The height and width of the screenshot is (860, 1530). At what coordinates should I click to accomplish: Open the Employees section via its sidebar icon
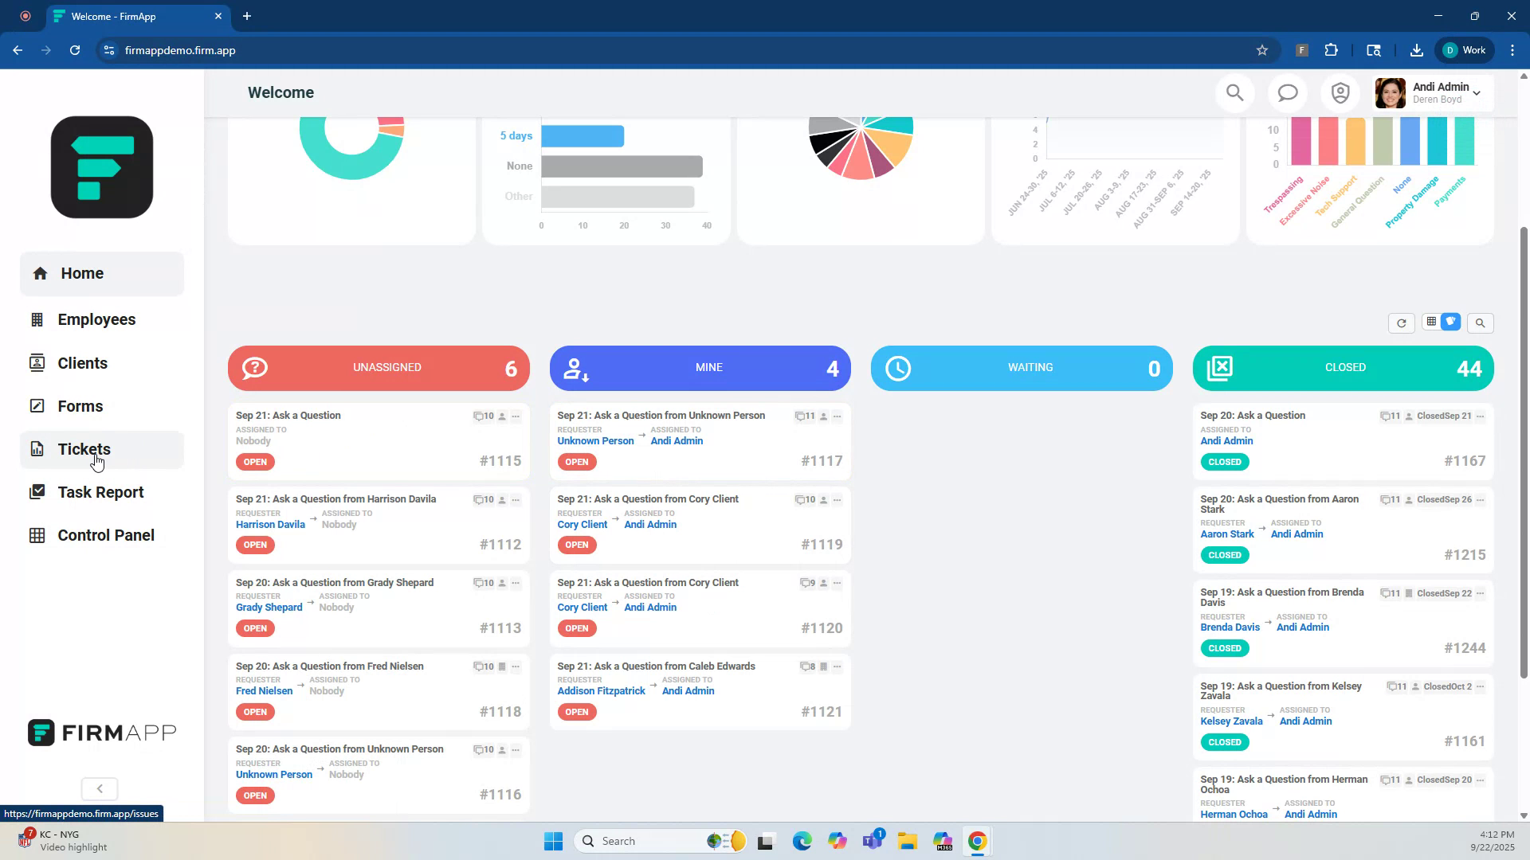click(x=37, y=319)
